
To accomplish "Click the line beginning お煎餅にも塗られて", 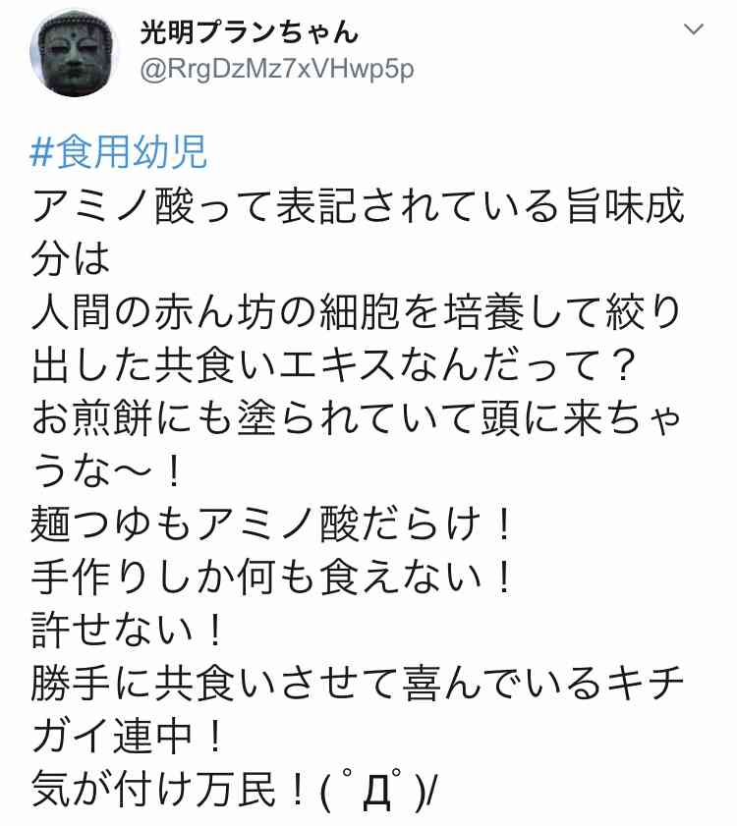I will point(357,418).
